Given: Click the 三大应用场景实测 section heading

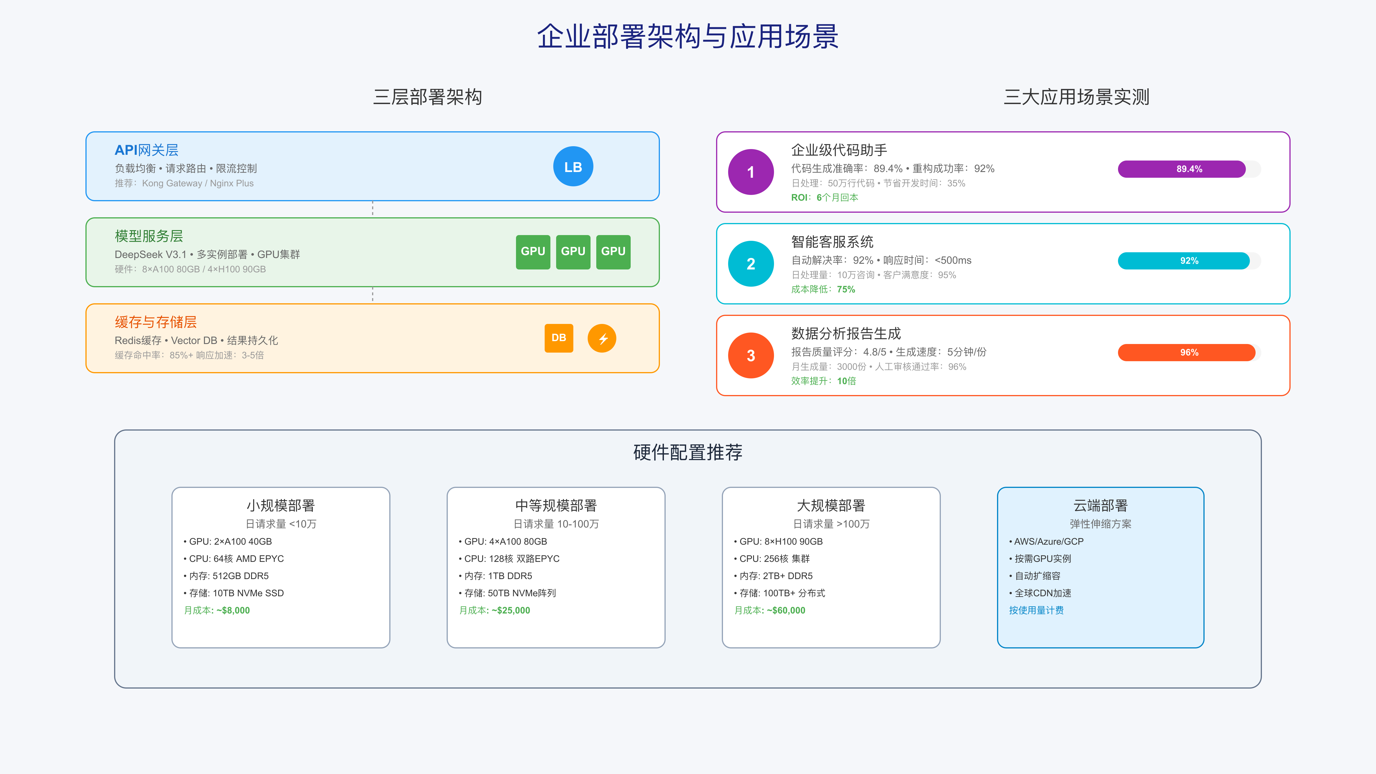Looking at the screenshot, I should coord(1076,97).
